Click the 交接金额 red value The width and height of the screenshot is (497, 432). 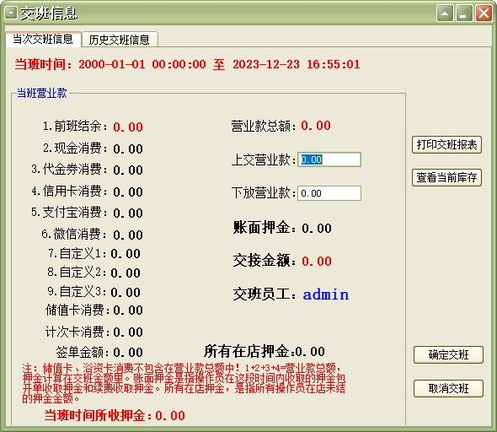point(317,262)
